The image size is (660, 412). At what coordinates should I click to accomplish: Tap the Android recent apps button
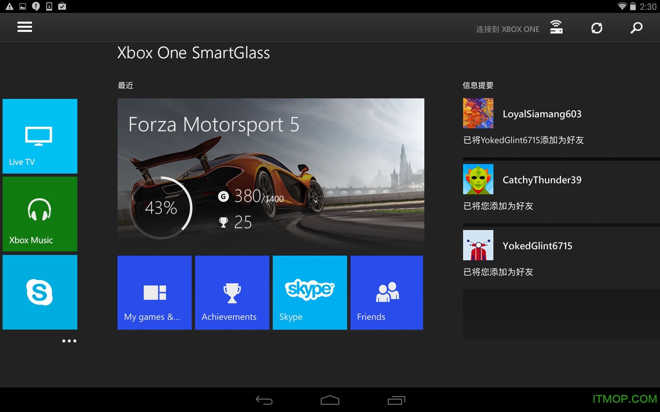point(396,400)
